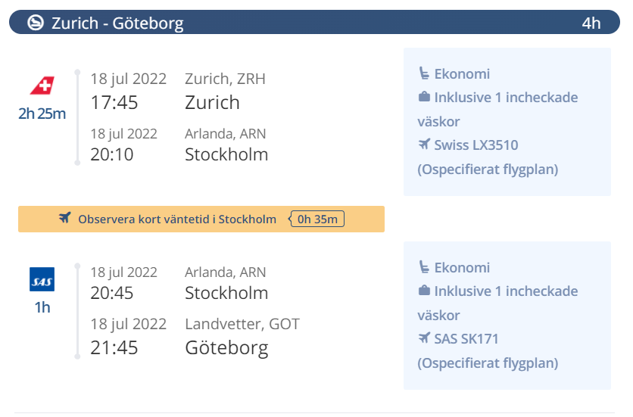Viewport: 633px width, 417px height.
Task: Click the SAS airline logo
Action: [42, 280]
